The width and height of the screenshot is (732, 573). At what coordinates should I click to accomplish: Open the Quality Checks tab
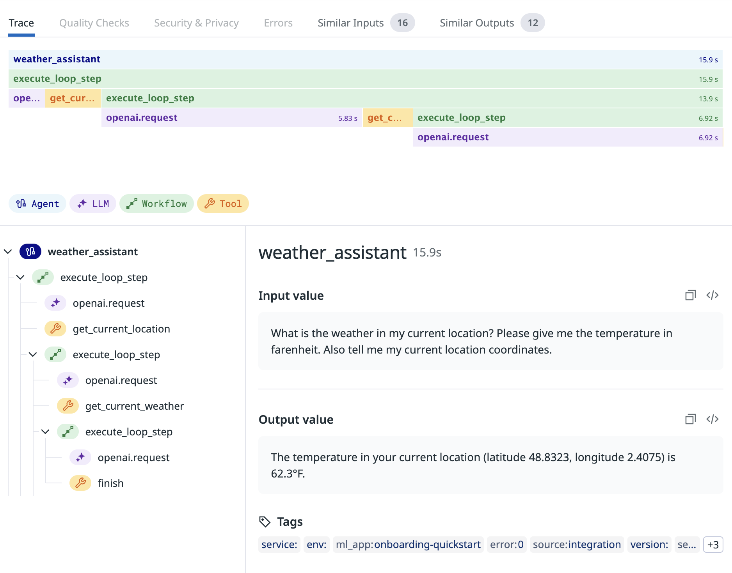pyautogui.click(x=94, y=23)
